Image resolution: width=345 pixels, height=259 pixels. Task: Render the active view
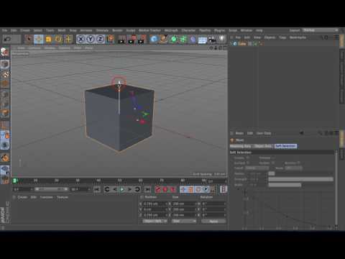(121, 39)
